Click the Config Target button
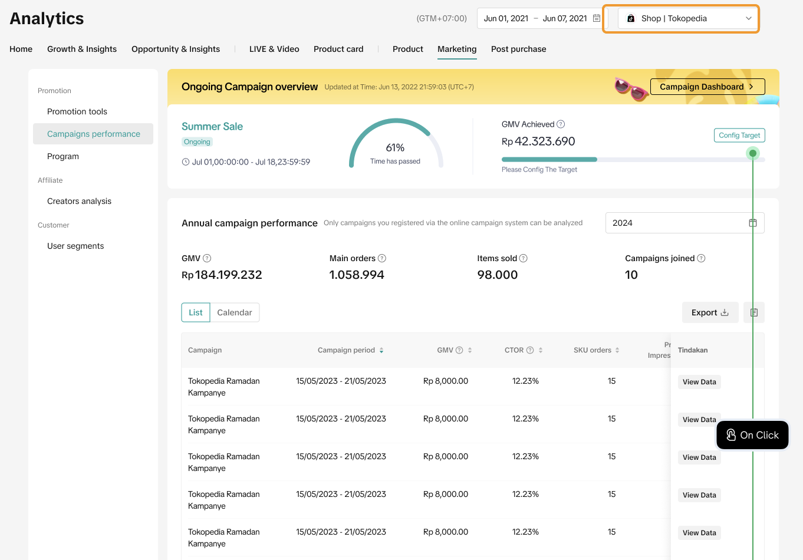The height and width of the screenshot is (560, 803). (739, 135)
